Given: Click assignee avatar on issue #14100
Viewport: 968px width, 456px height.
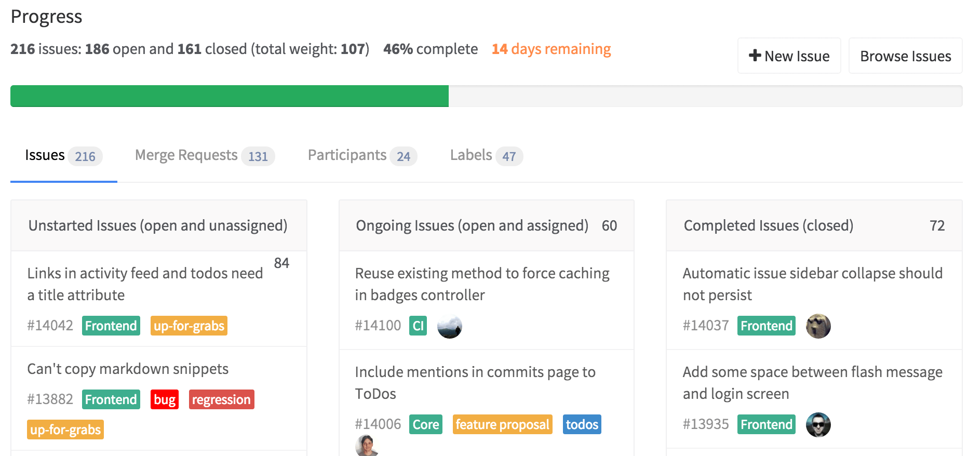Looking at the screenshot, I should [449, 326].
